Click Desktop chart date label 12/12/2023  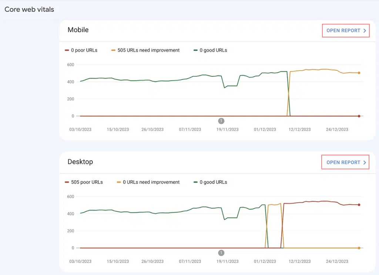coord(299,261)
